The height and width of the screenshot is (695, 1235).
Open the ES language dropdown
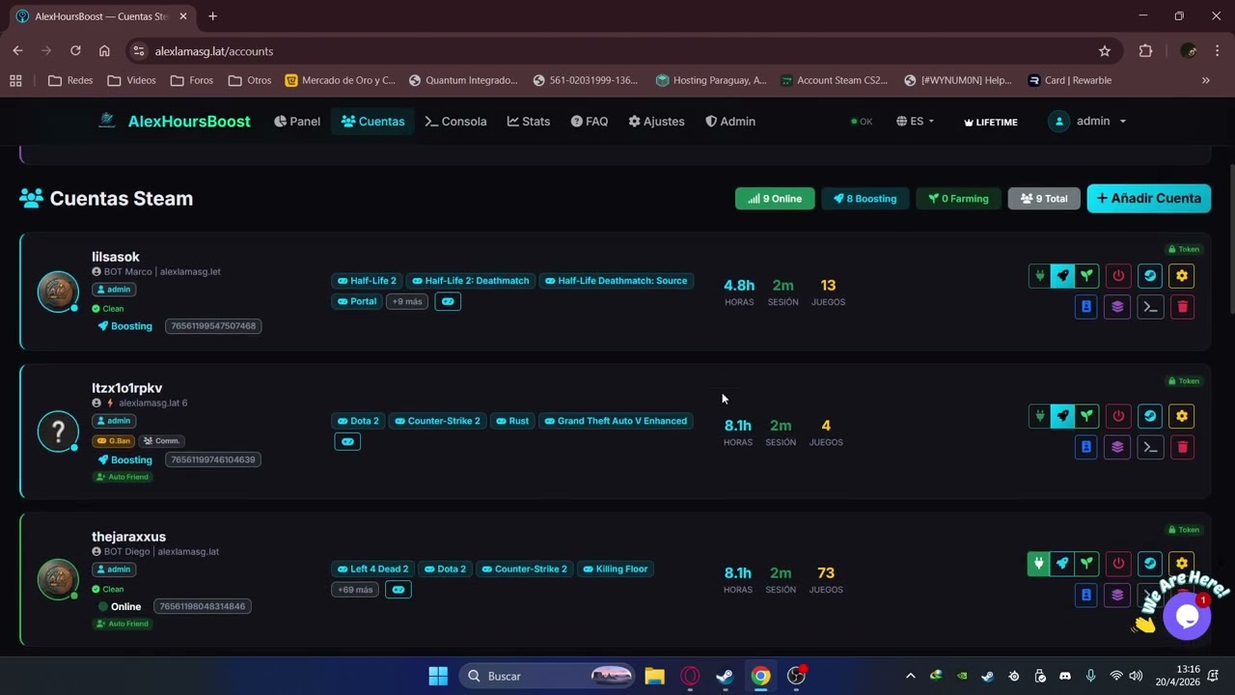click(915, 122)
